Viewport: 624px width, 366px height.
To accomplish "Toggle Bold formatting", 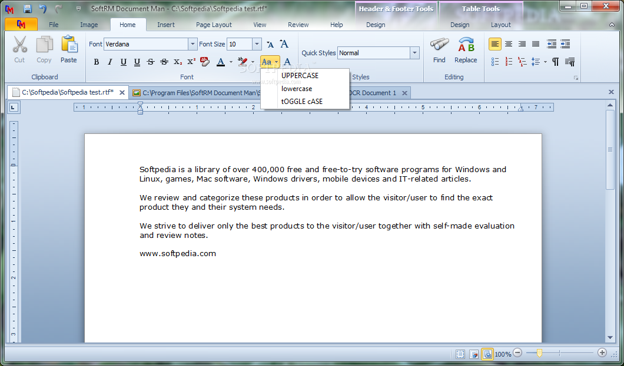I will click(97, 62).
